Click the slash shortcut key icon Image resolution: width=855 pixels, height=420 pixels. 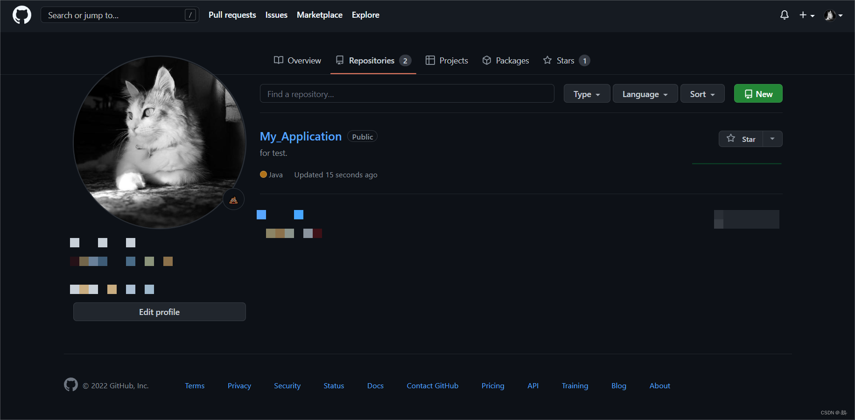tap(190, 15)
